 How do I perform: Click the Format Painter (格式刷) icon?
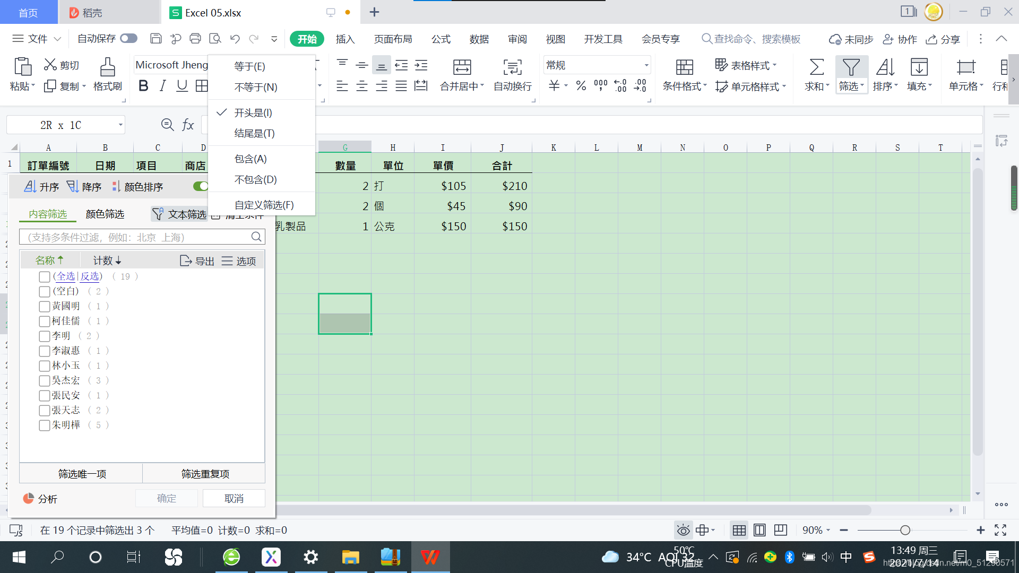(107, 67)
